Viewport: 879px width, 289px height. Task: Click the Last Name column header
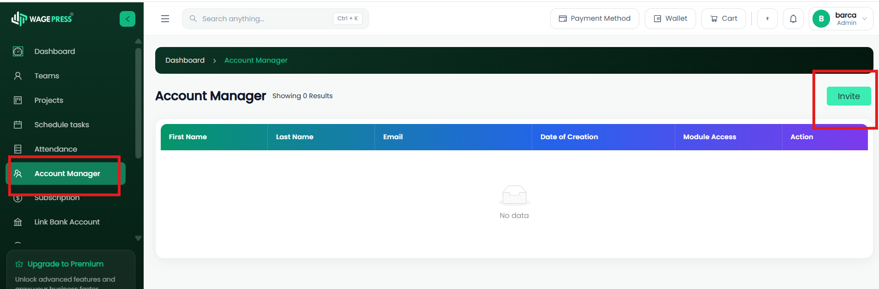321,137
